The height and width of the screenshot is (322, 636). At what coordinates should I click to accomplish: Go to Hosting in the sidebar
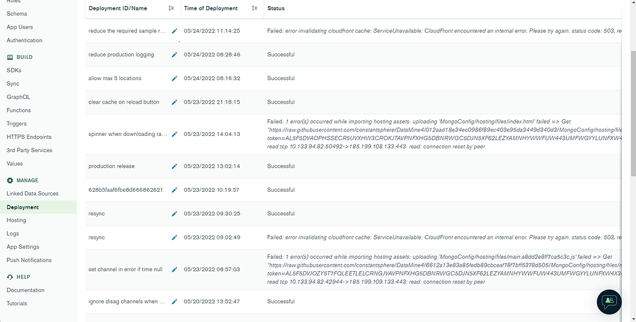16,220
